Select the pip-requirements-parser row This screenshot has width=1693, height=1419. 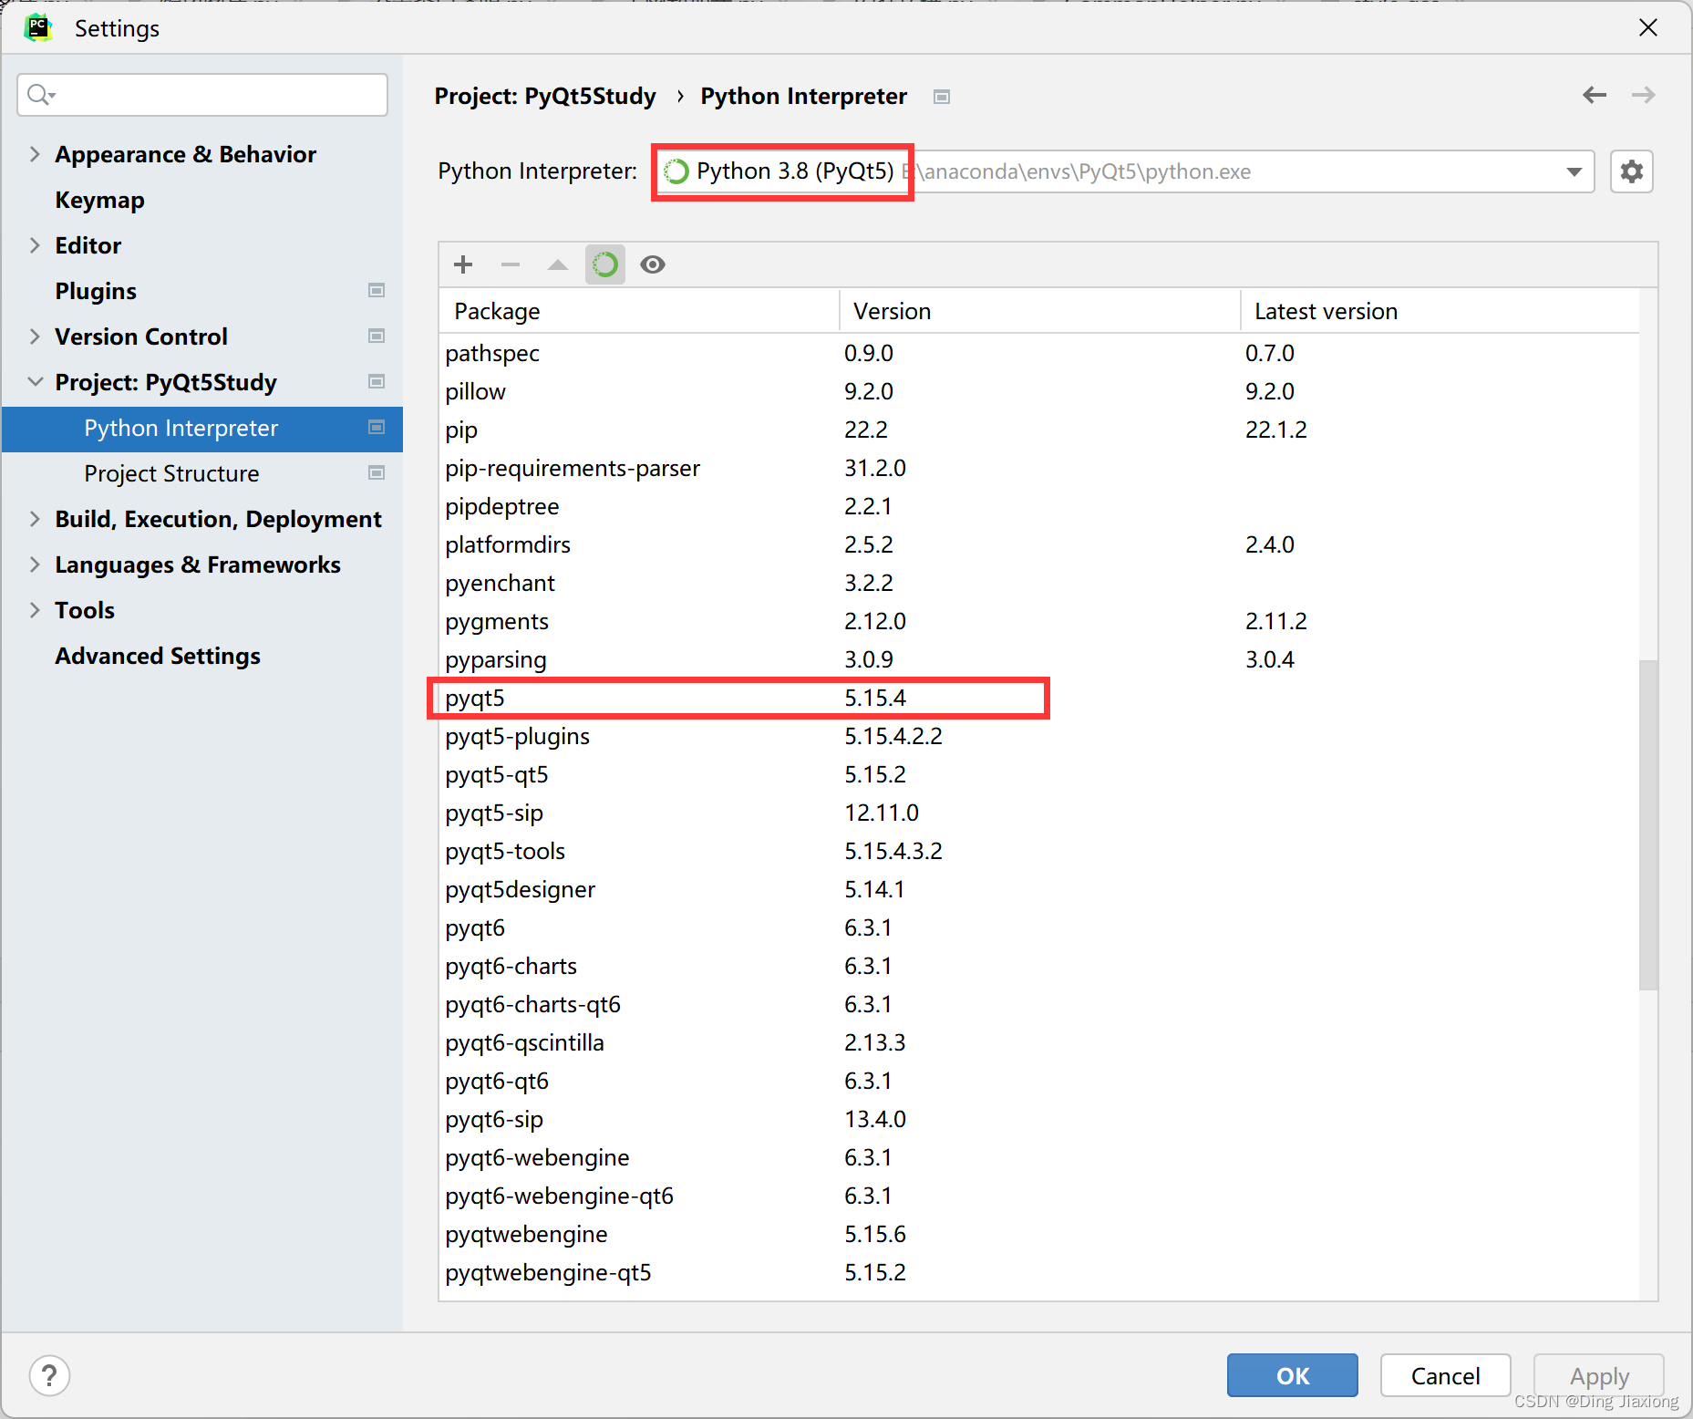(x=1039, y=468)
